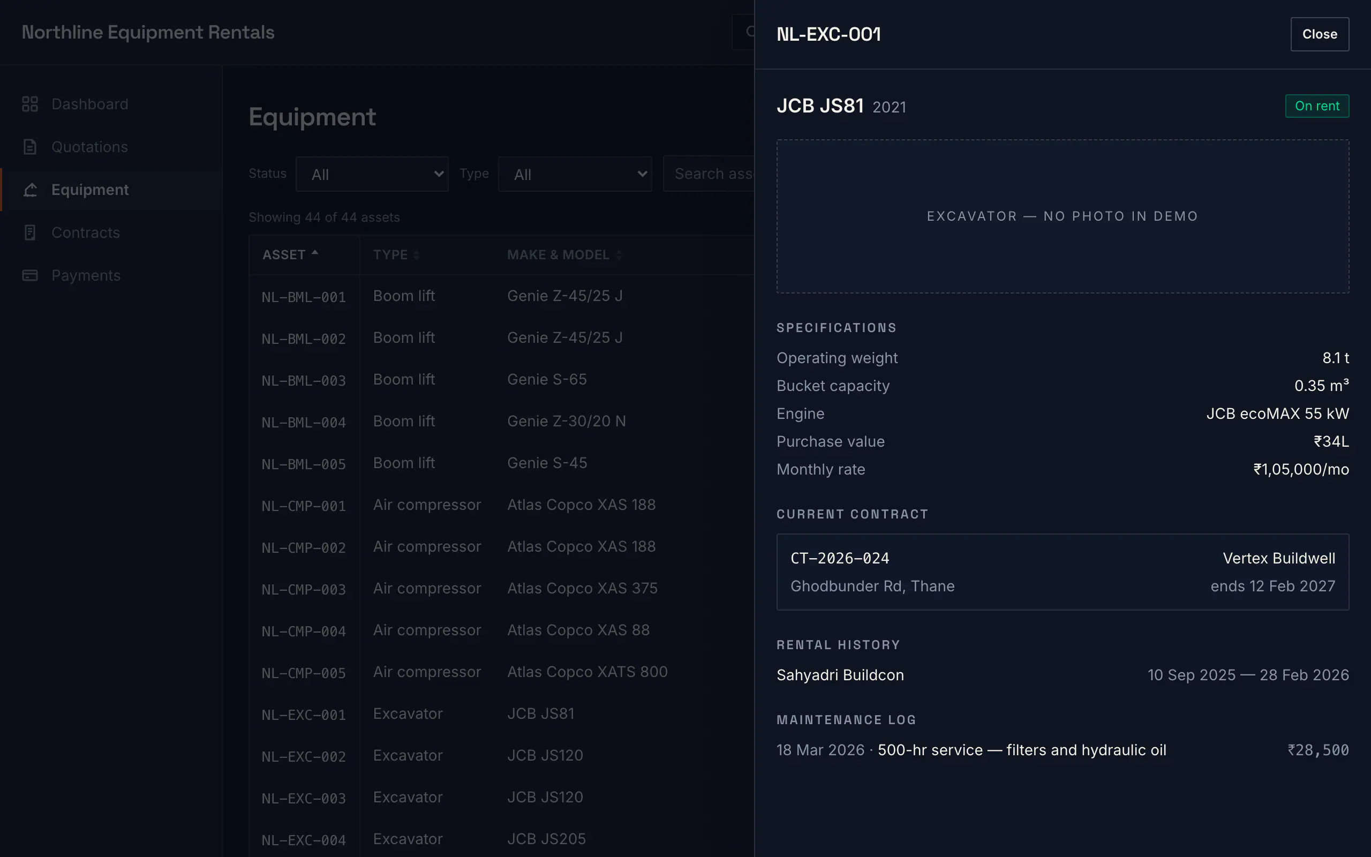
Task: Open asset NL-CMP-004
Action: pos(501,630)
